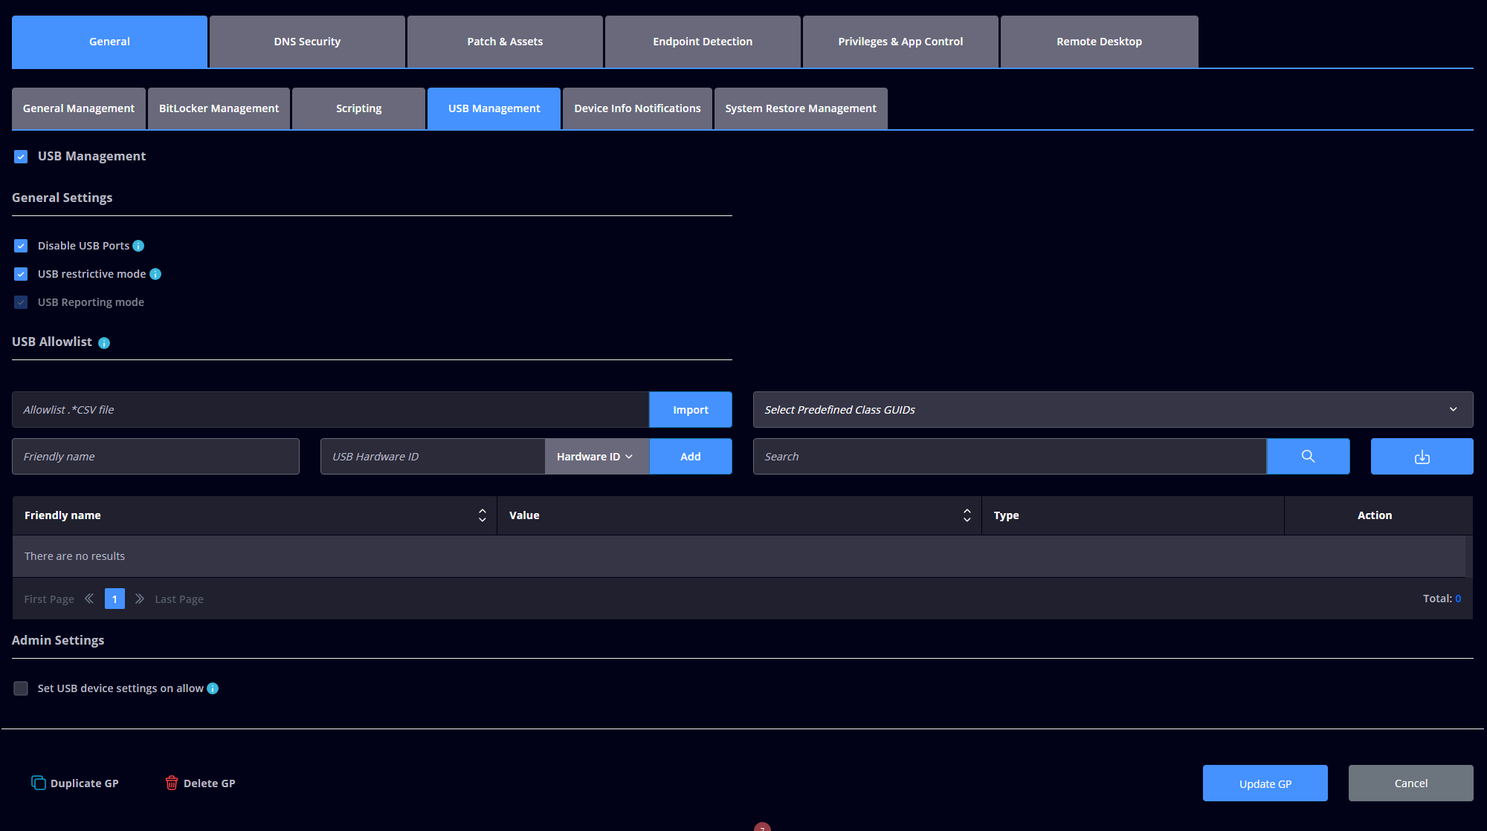
Task: Open the Hardware ID type dropdown
Action: [x=596, y=456]
